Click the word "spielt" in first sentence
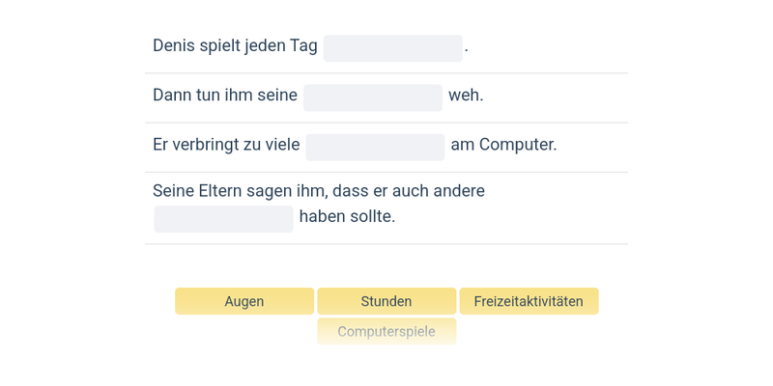The height and width of the screenshot is (386, 773). pos(207,46)
